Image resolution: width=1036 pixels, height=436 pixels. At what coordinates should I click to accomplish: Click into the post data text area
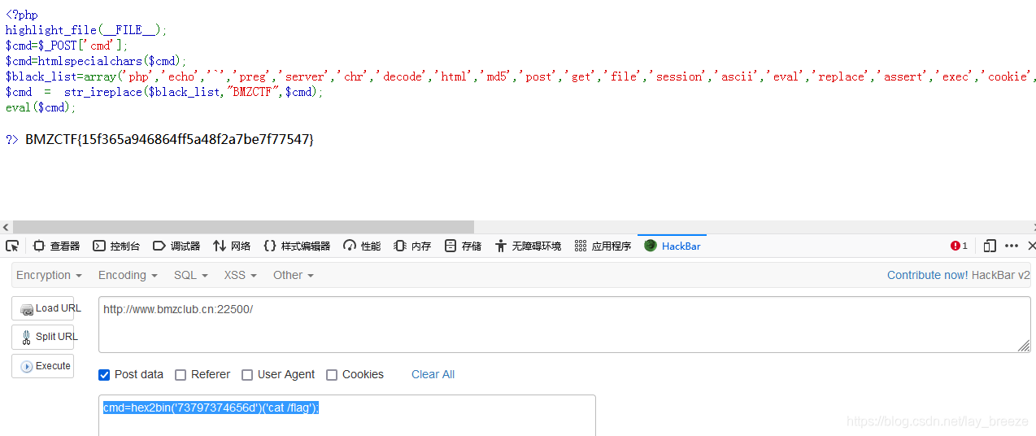[x=347, y=416]
